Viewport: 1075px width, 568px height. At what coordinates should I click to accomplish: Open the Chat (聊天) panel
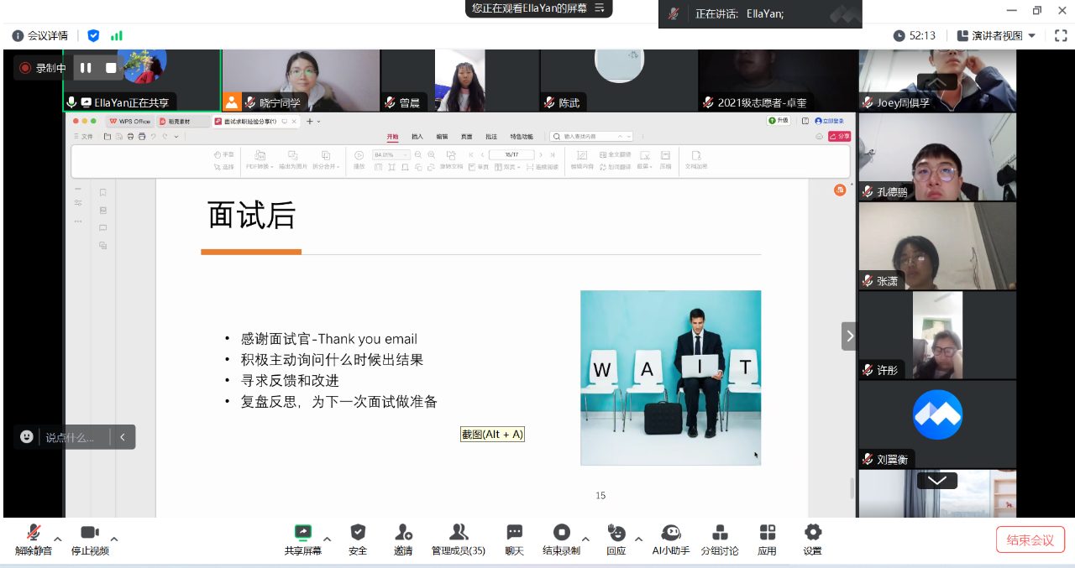[514, 533]
